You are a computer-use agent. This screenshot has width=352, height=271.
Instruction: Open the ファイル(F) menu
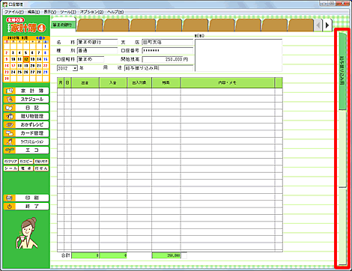click(x=14, y=12)
